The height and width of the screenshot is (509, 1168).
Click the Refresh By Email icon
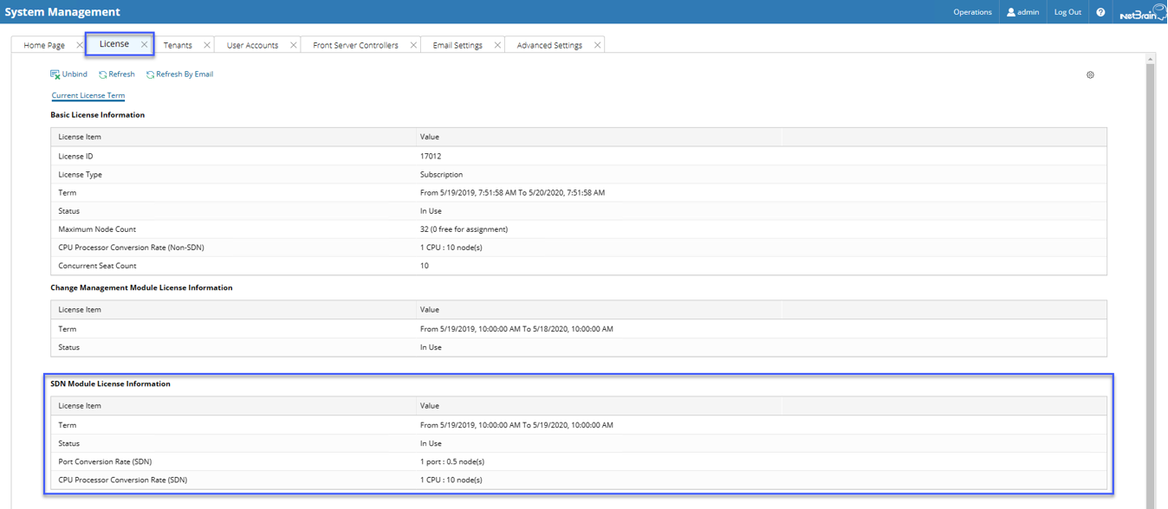point(151,74)
